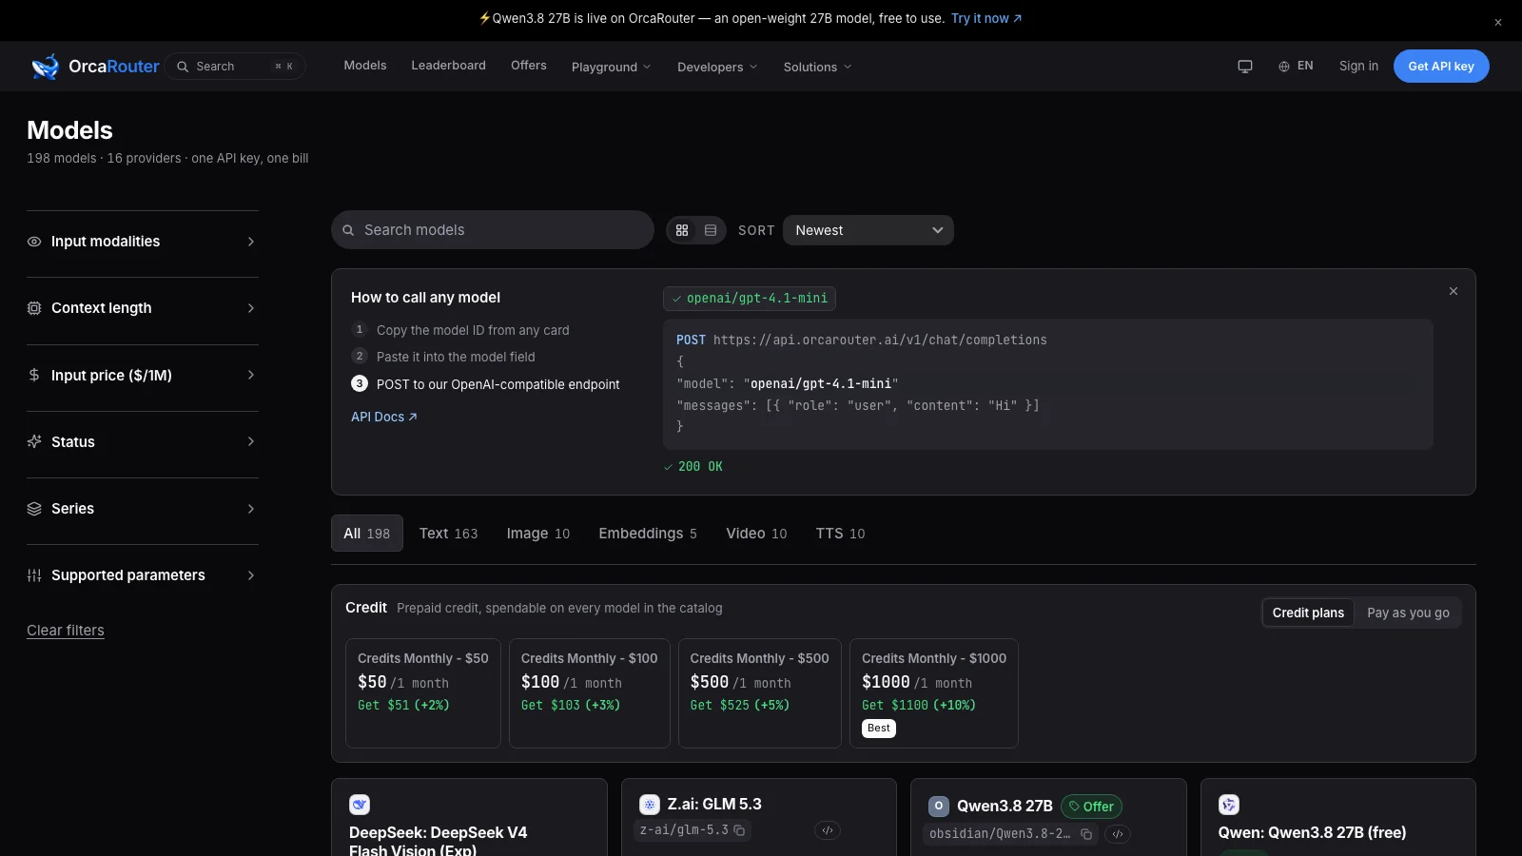Expand the Input price ($/1M) filter
1522x856 pixels.
point(143,375)
